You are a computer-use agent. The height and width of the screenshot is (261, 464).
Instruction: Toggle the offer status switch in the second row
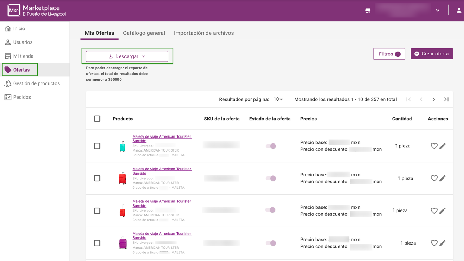coord(271,178)
